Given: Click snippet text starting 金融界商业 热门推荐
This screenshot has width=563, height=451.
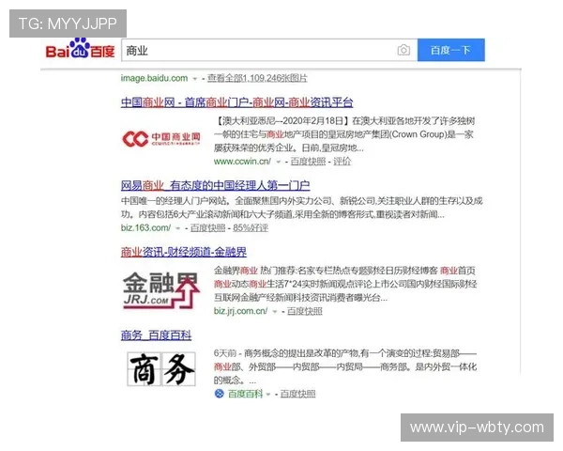Looking at the screenshot, I should coord(345,284).
